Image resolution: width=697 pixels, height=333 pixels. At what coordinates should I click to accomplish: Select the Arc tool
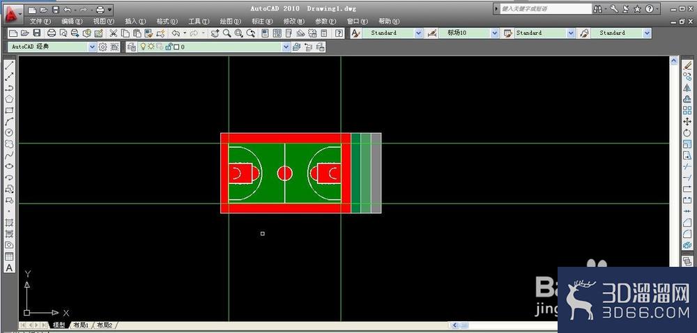click(x=9, y=121)
